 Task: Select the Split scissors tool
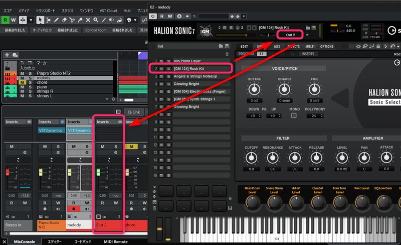(72, 20)
